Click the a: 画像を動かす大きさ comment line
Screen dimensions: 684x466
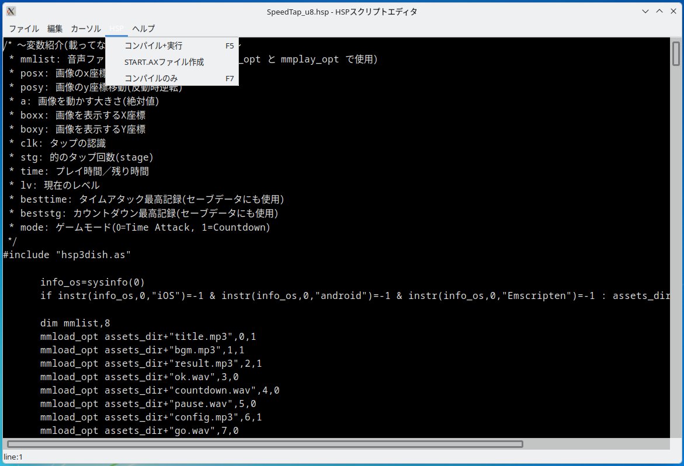point(84,102)
